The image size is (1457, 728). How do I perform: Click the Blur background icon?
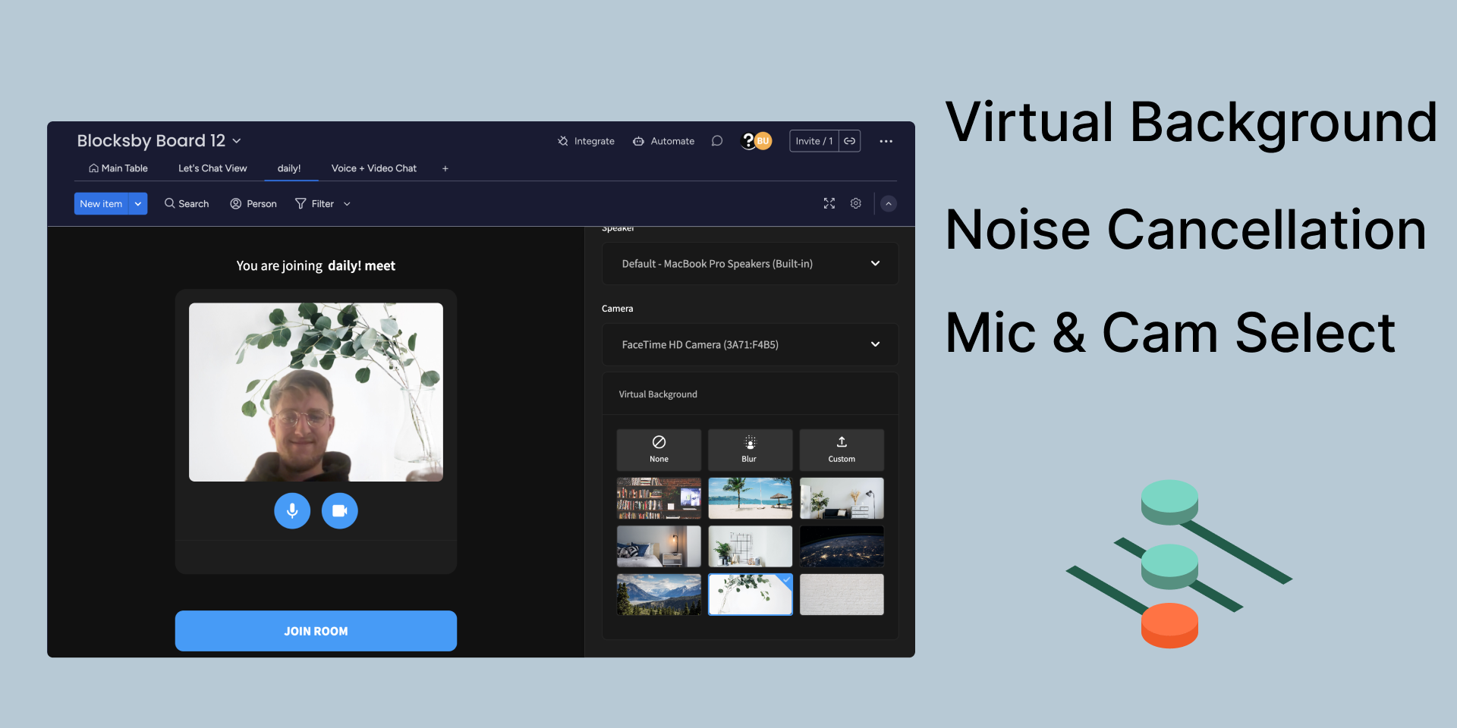(750, 450)
